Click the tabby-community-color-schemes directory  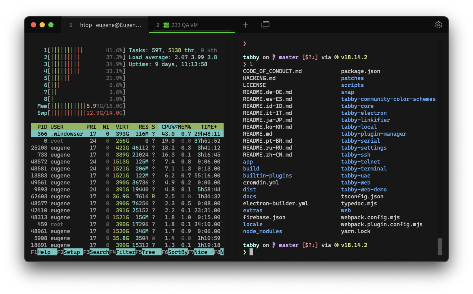pyautogui.click(x=388, y=99)
